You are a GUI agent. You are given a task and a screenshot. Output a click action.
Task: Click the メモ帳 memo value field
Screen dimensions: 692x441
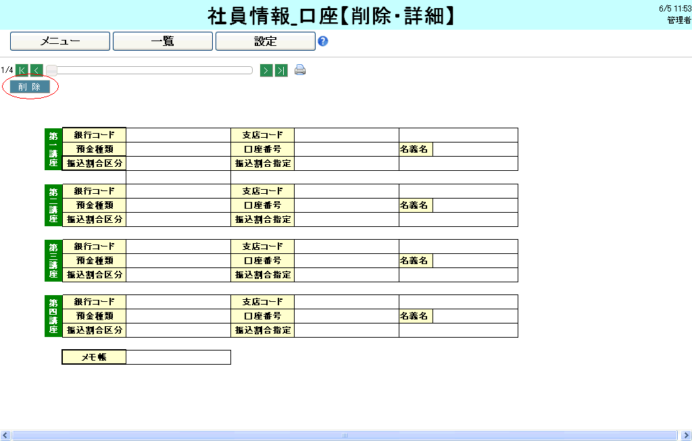[x=178, y=357]
